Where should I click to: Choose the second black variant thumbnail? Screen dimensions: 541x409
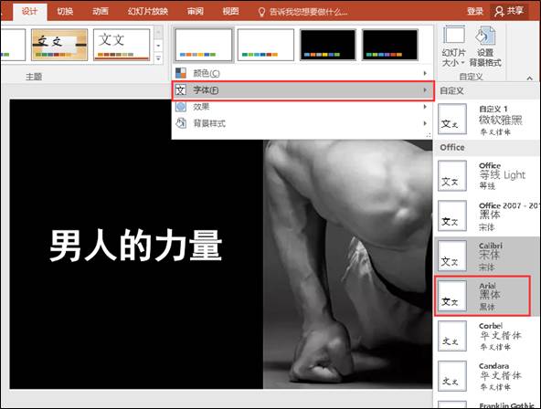[390, 45]
